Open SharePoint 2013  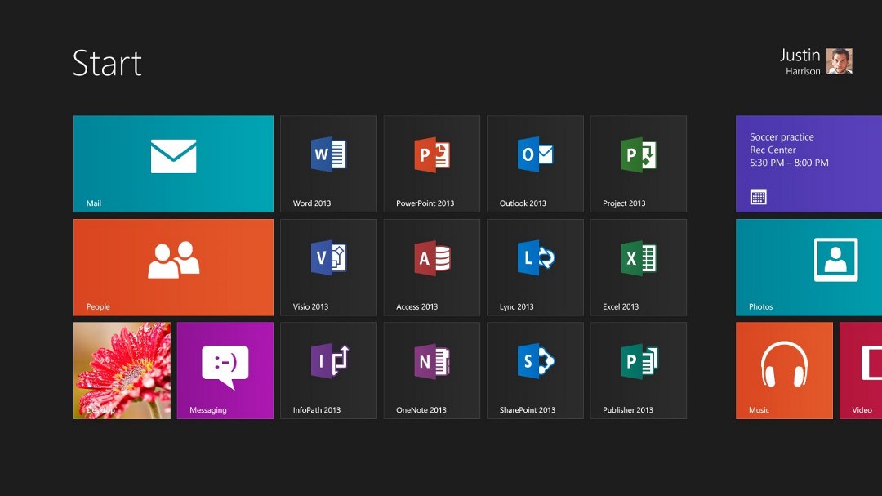point(535,370)
